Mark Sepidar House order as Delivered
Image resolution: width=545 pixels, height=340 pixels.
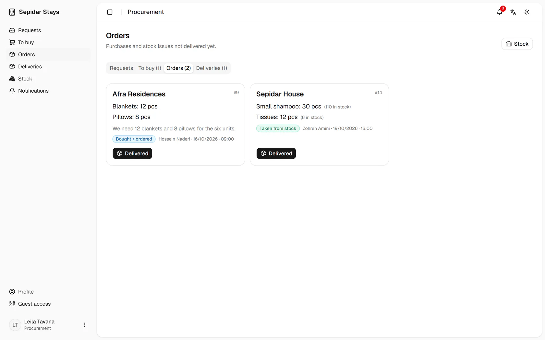tap(276, 153)
